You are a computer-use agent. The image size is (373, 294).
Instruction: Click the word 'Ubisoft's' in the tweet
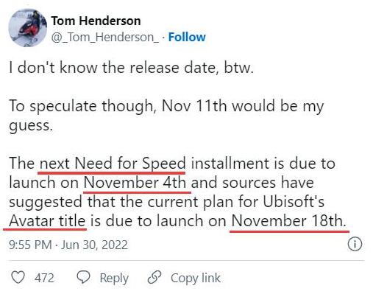pyautogui.click(x=294, y=202)
